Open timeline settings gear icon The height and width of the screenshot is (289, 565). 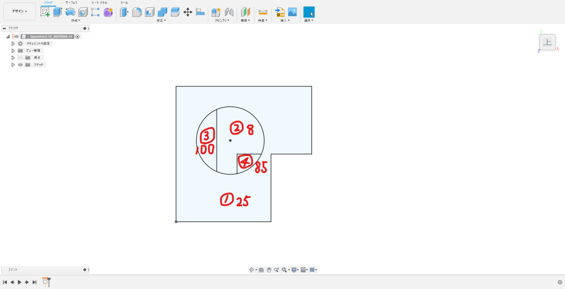559,282
